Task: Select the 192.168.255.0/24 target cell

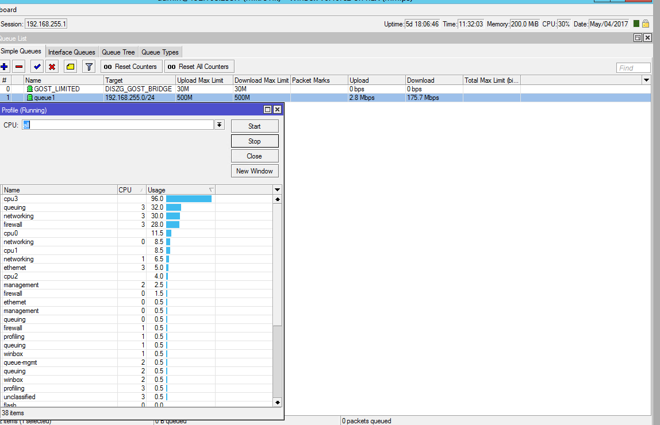Action: tap(139, 98)
